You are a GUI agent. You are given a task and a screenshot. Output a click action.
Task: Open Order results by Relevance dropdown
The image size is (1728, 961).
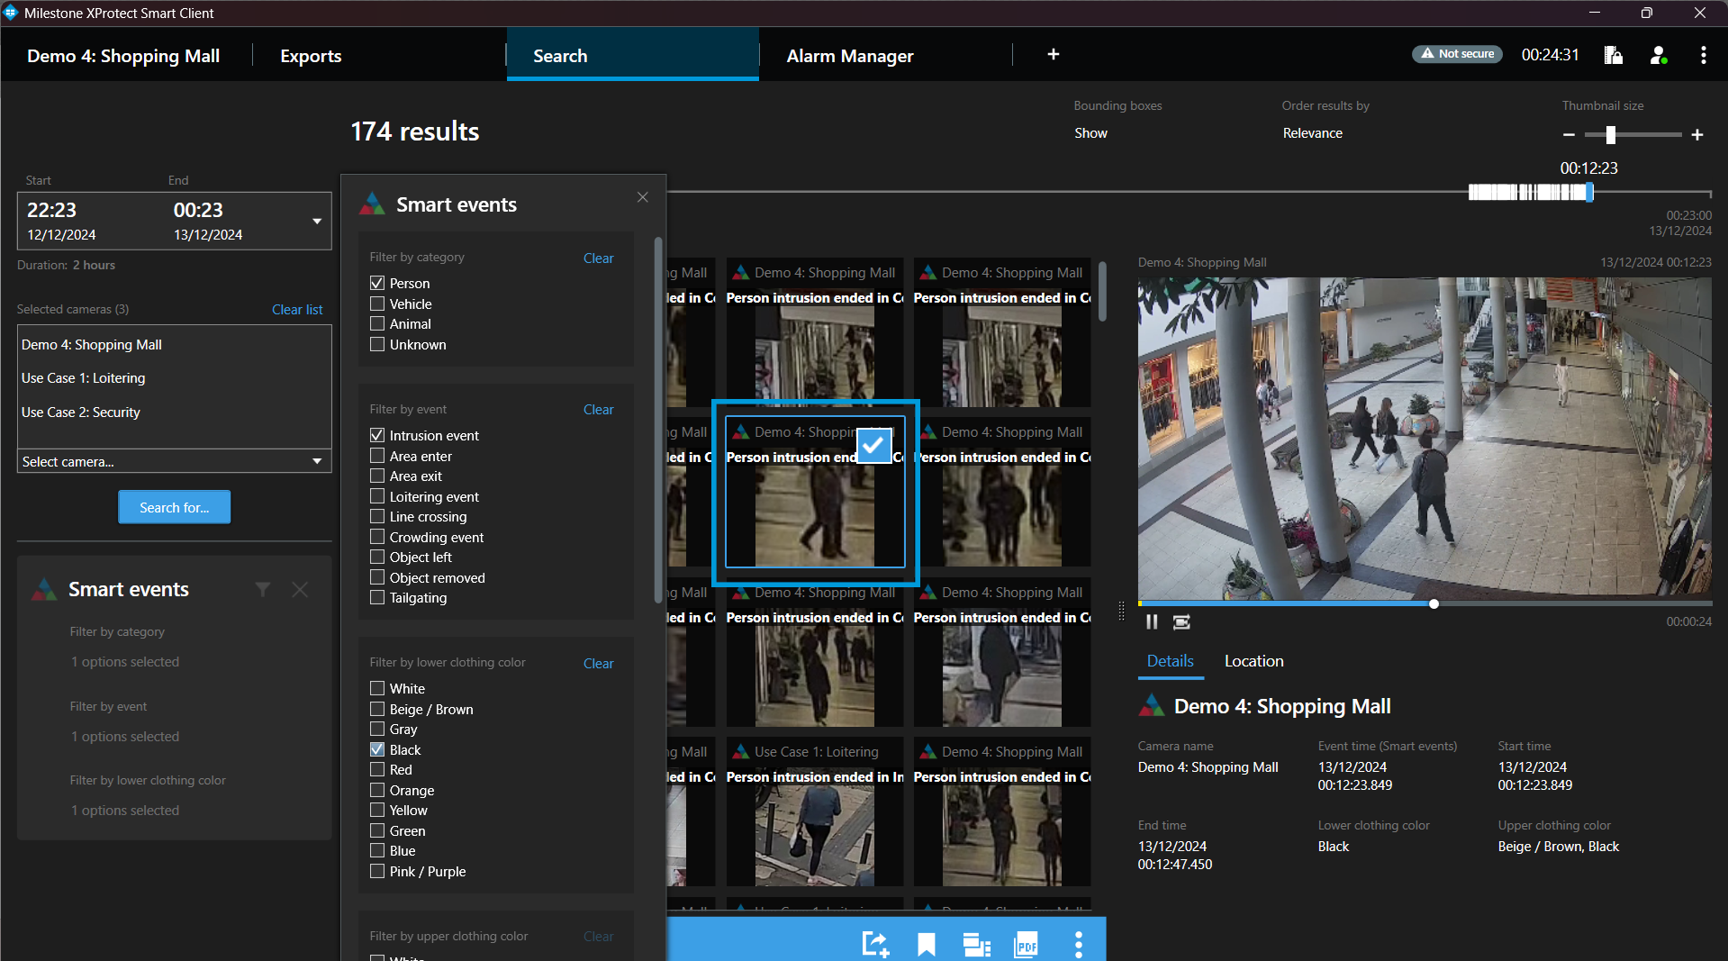pos(1312,133)
